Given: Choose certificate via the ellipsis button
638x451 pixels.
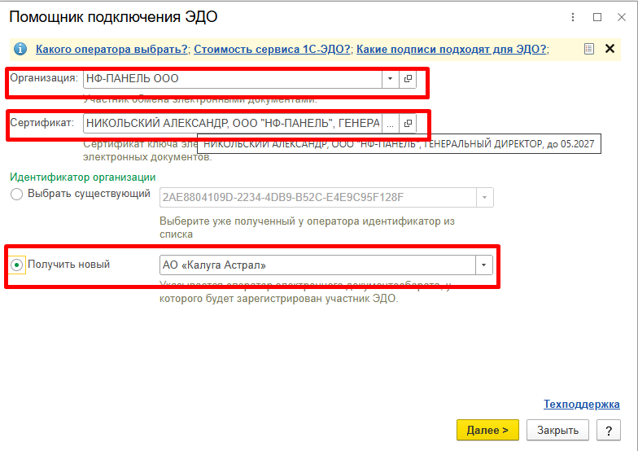Looking at the screenshot, I should click(x=391, y=124).
